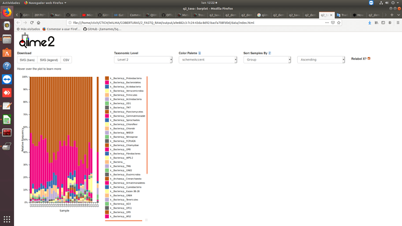Open the Más visitados bookmark
Image resolution: width=402 pixels, height=226 pixels.
tap(29, 29)
